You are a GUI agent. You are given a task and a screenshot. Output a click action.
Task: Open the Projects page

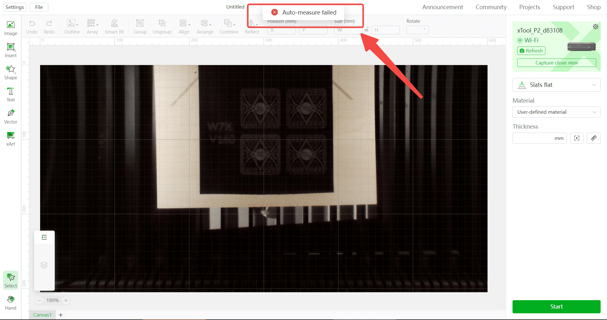pyautogui.click(x=530, y=7)
